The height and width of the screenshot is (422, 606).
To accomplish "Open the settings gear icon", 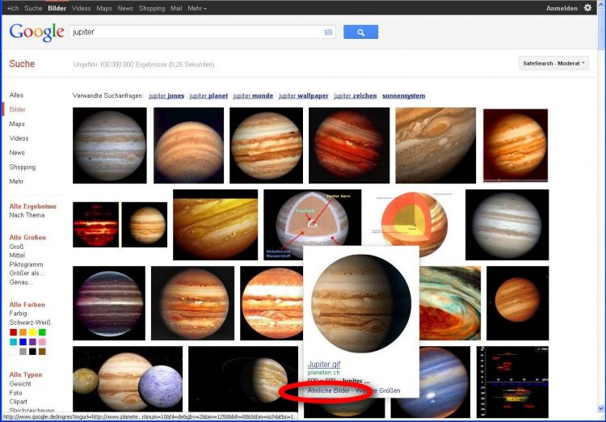I will [588, 8].
